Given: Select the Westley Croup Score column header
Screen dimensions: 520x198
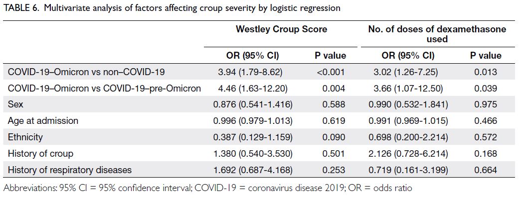Looking at the screenshot, I should click(x=281, y=29).
